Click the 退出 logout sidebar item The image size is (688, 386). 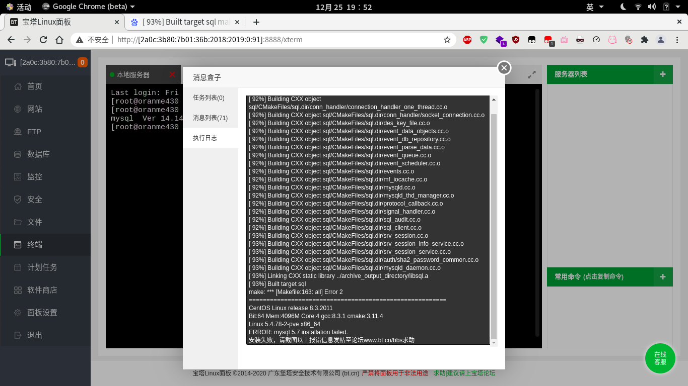pos(45,335)
